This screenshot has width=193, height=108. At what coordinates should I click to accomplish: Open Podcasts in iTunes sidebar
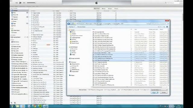click(15, 17)
